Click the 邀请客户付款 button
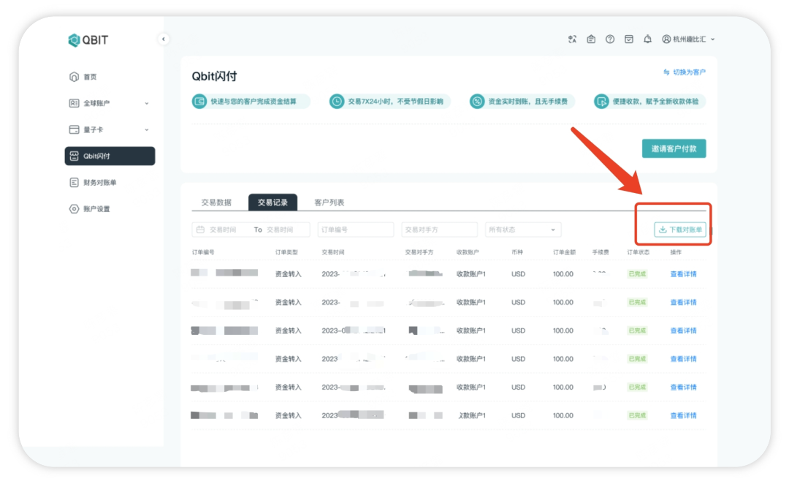 tap(674, 148)
